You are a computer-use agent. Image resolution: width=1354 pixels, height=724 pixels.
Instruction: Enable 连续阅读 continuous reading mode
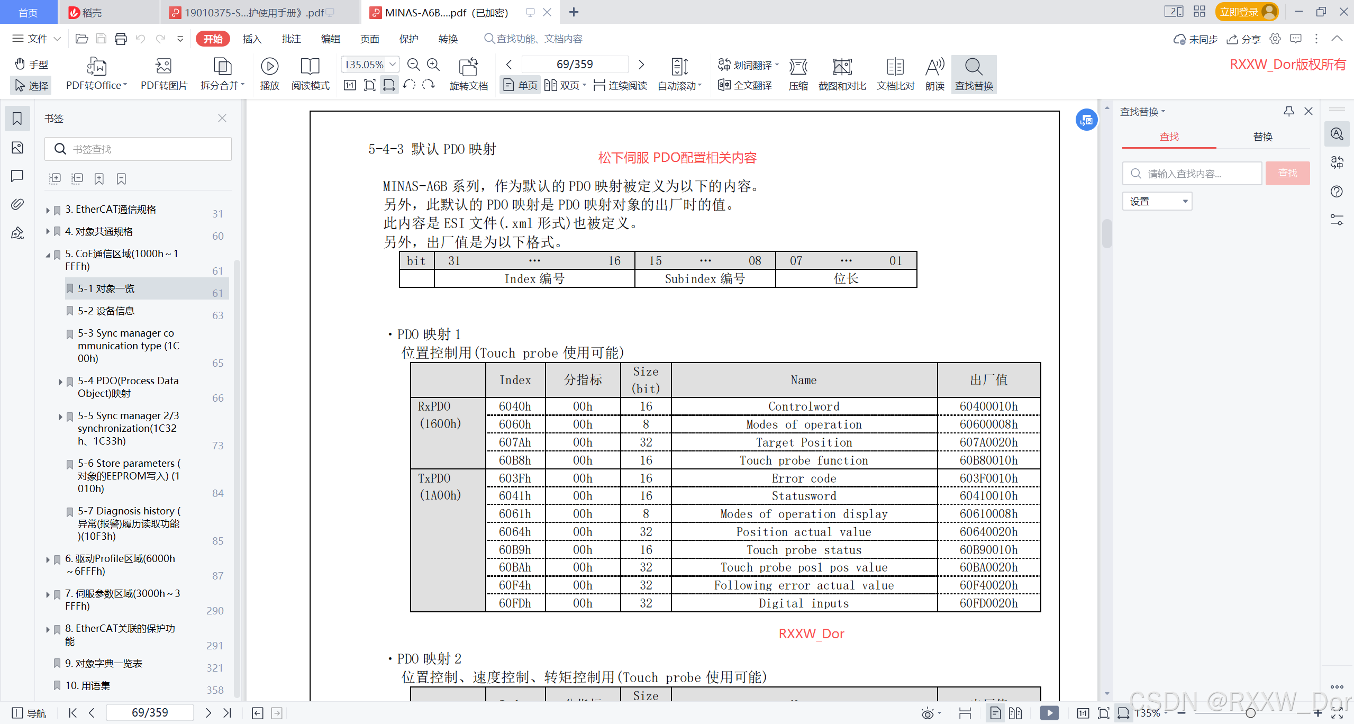coord(621,85)
